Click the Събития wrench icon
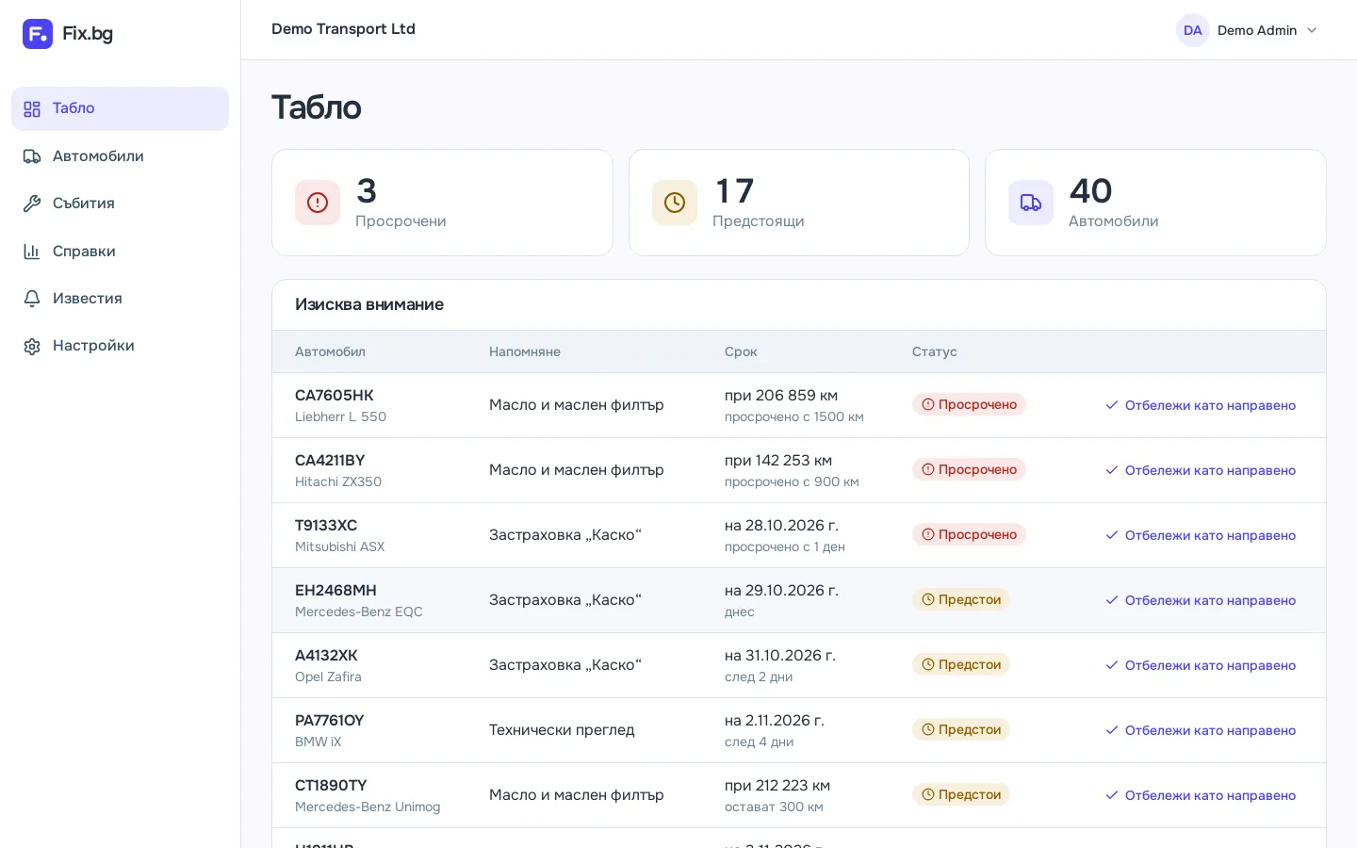The height and width of the screenshot is (848, 1357). (x=32, y=204)
